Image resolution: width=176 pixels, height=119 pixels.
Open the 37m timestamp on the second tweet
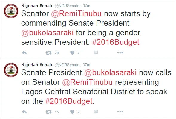point(86,65)
